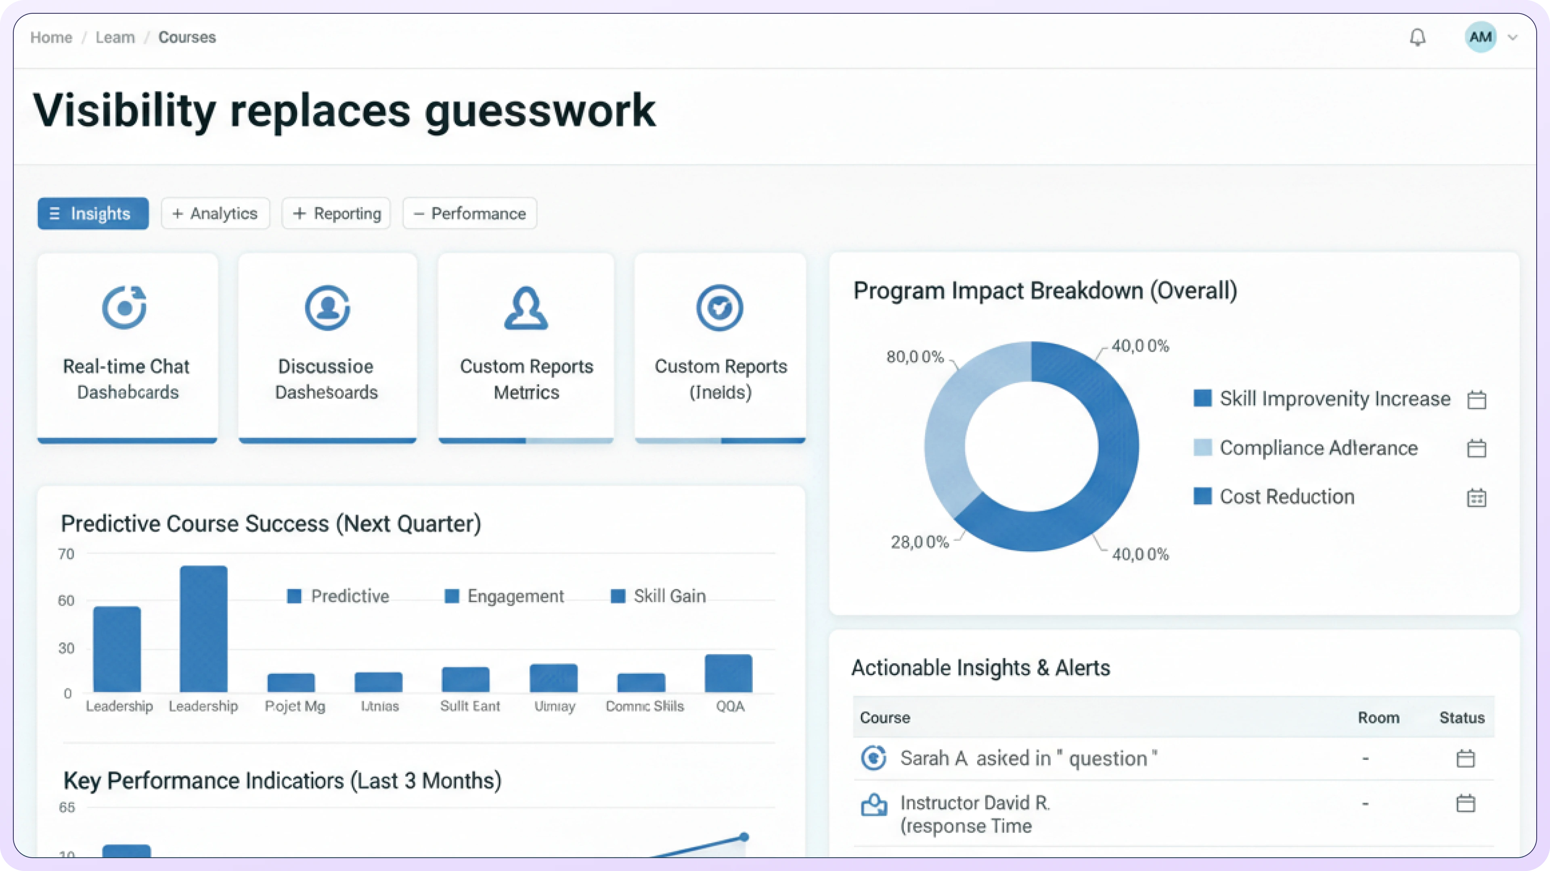Open Custom Reports checkmark card icon
Image resolution: width=1550 pixels, height=871 pixels.
720,308
